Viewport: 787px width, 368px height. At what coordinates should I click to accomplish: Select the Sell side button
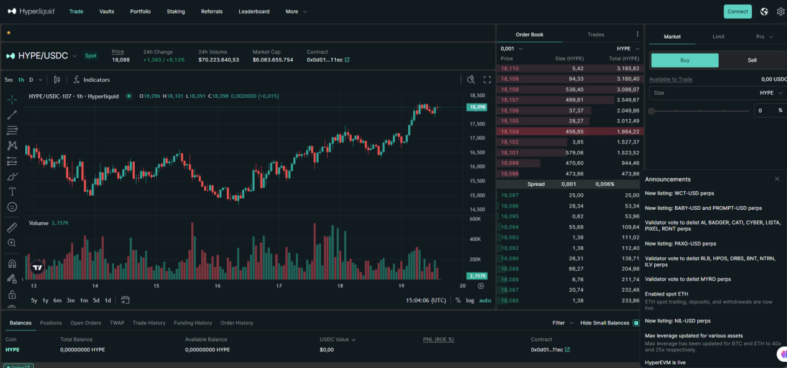point(751,60)
